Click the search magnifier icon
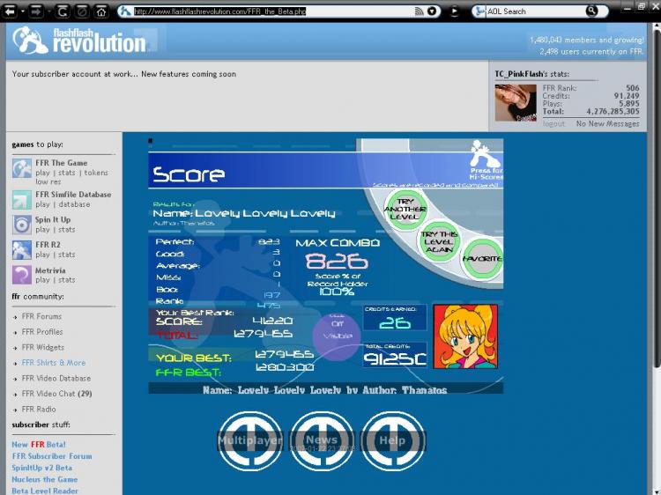The image size is (661, 495). 592,11
